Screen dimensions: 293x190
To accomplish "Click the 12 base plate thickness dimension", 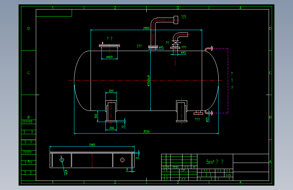I will click(123, 126).
